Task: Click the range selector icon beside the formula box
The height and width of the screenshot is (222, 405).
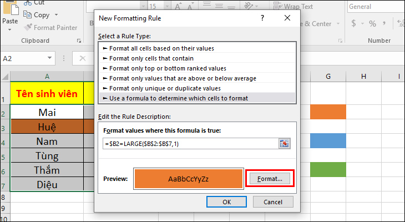Action: pos(285,143)
